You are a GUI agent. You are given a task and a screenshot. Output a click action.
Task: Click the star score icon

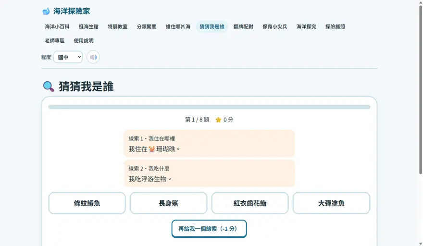pyautogui.click(x=218, y=120)
